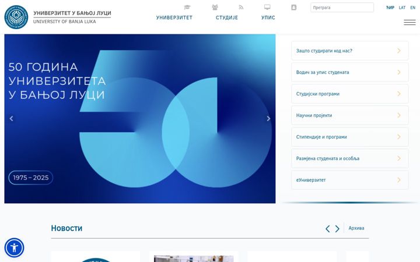Click the people group icon above СТУДИЈЕ
420x262 pixels.
pyautogui.click(x=215, y=7)
